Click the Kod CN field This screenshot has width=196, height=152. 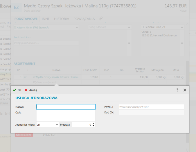(x=151, y=112)
